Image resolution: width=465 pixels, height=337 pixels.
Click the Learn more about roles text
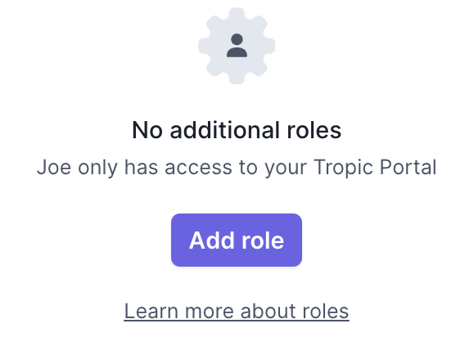237,311
